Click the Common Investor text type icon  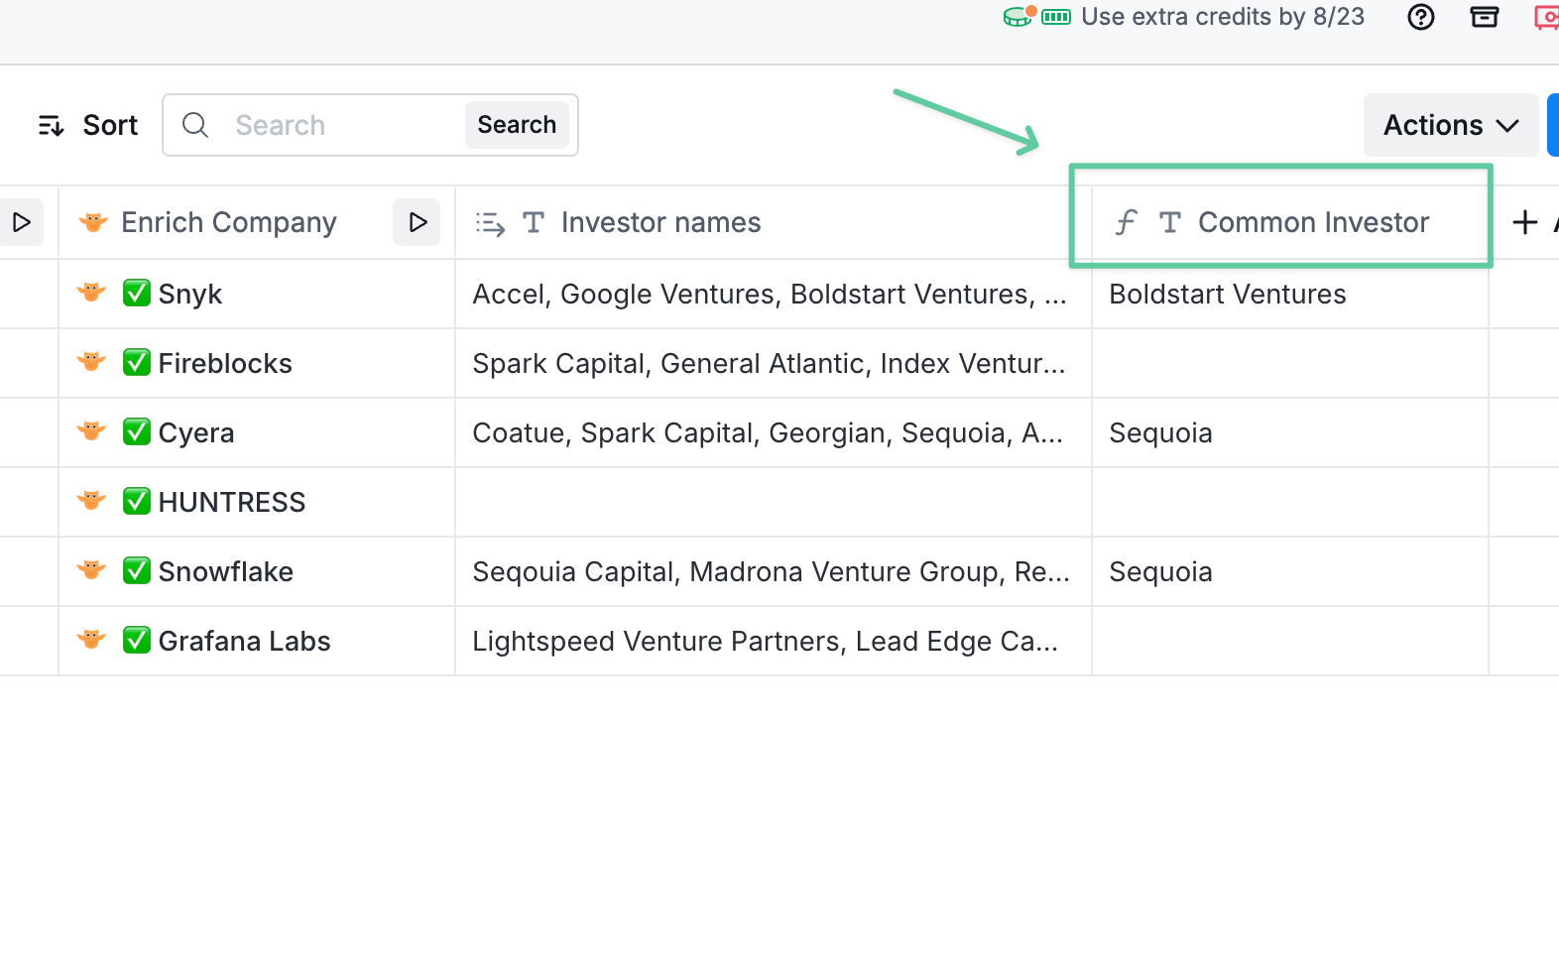coord(1170,222)
